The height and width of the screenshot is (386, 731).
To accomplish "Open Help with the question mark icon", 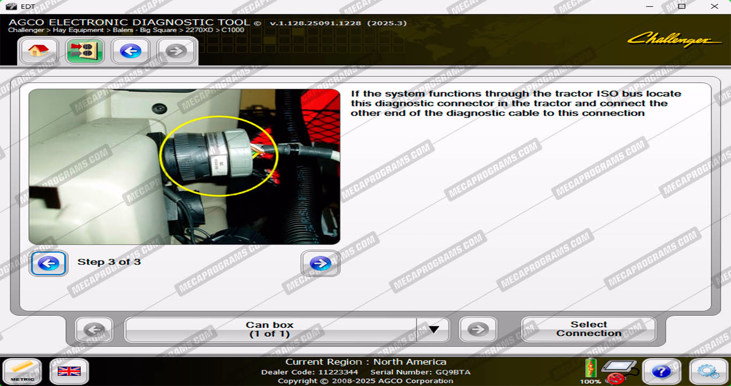I will pos(661,371).
